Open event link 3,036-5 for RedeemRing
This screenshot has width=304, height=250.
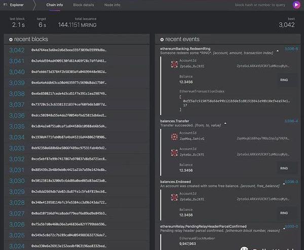coord(291,49)
